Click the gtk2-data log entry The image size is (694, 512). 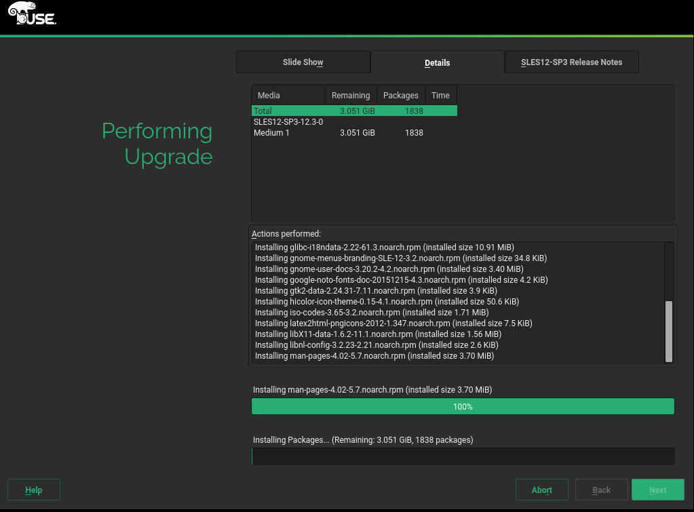376,291
